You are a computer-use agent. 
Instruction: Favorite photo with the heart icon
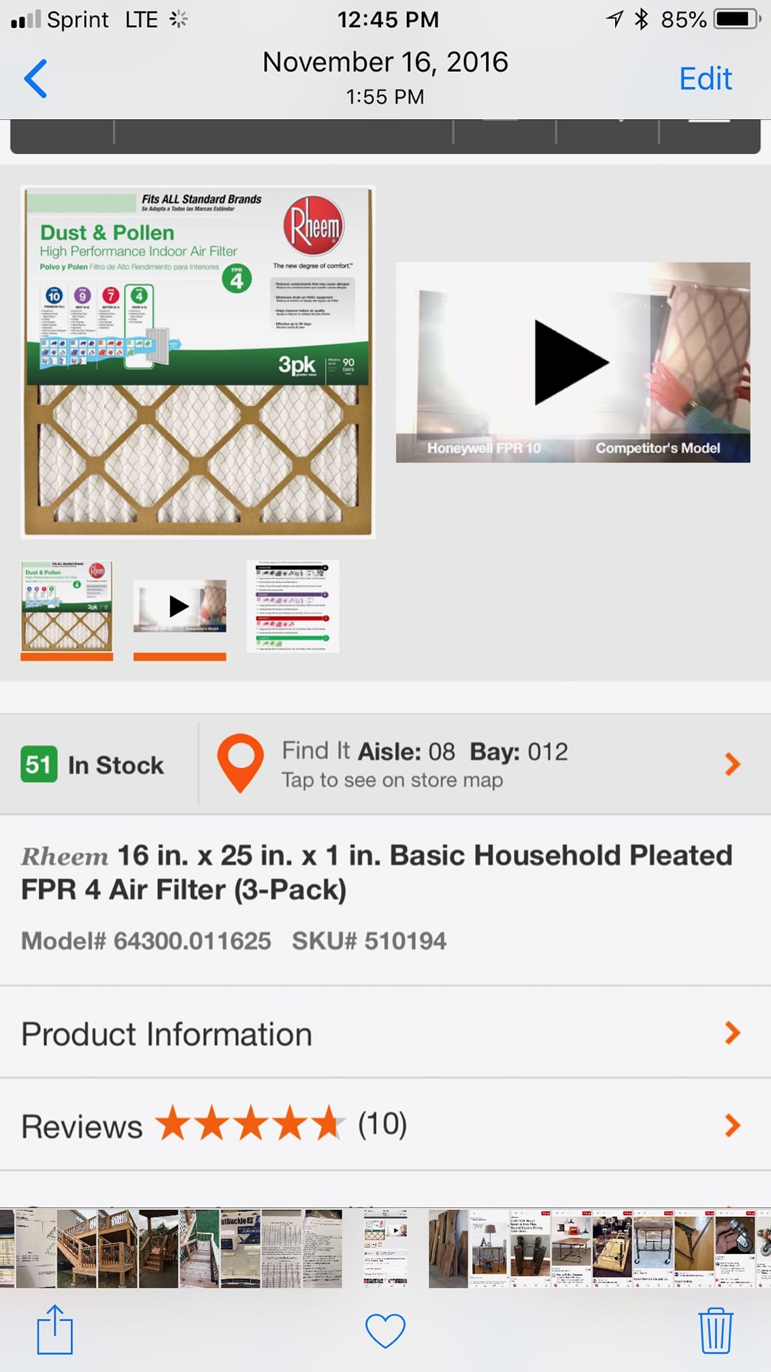[x=385, y=1330]
